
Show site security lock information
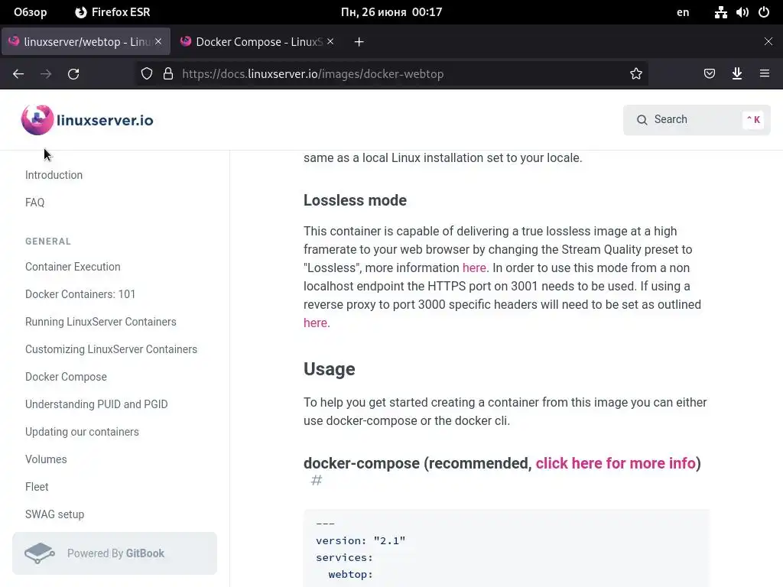(168, 73)
